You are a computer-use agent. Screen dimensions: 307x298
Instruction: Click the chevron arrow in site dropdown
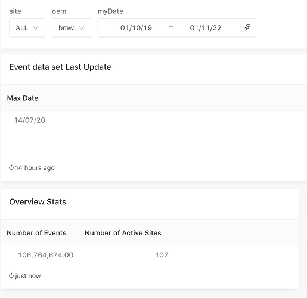tap(36, 28)
